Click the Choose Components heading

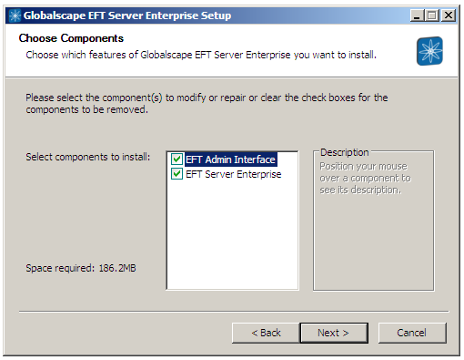click(x=71, y=38)
